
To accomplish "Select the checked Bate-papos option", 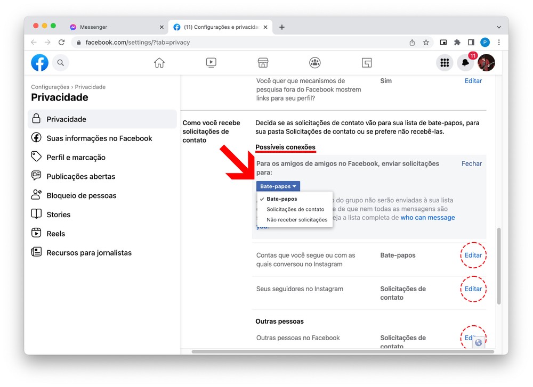I will coord(282,199).
